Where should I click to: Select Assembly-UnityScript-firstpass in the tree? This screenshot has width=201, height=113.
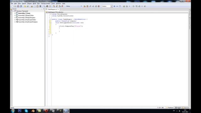28,22
